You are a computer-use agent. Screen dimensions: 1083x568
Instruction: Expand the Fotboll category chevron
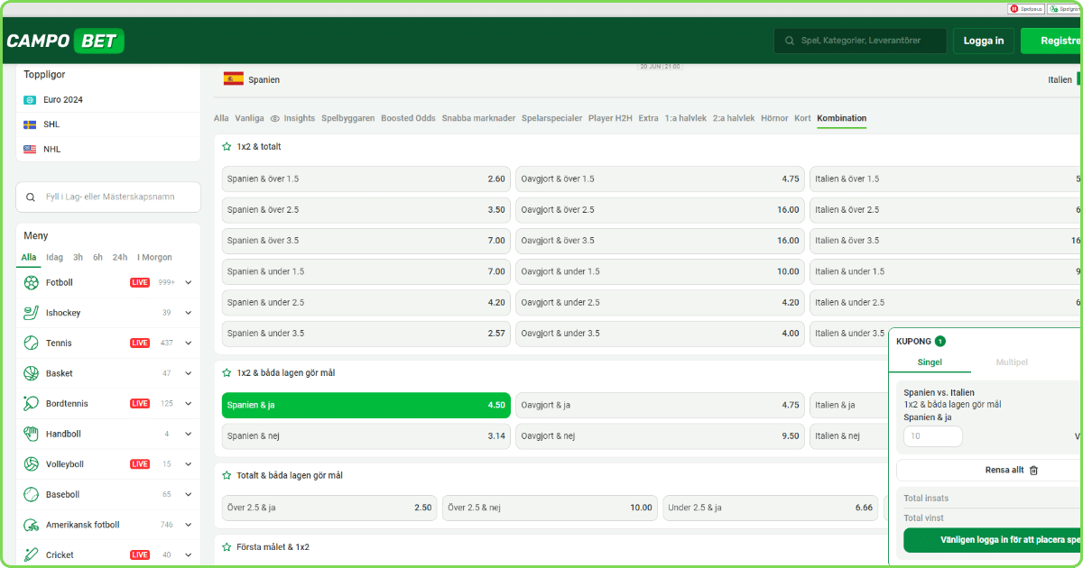pyautogui.click(x=188, y=282)
